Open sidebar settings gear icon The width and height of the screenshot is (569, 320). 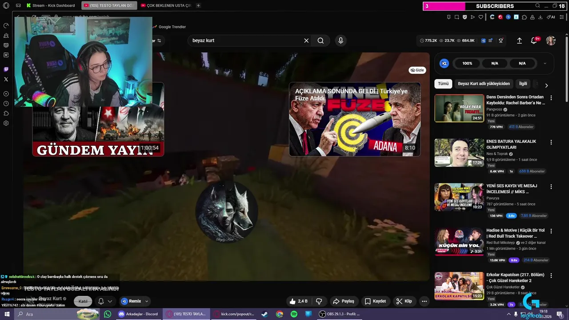click(6, 123)
